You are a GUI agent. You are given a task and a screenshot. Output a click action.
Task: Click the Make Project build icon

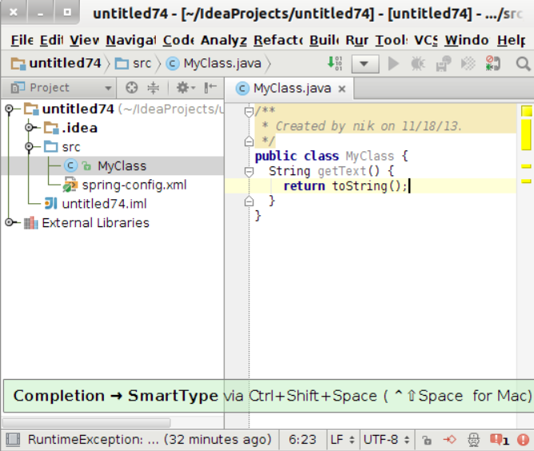click(335, 63)
